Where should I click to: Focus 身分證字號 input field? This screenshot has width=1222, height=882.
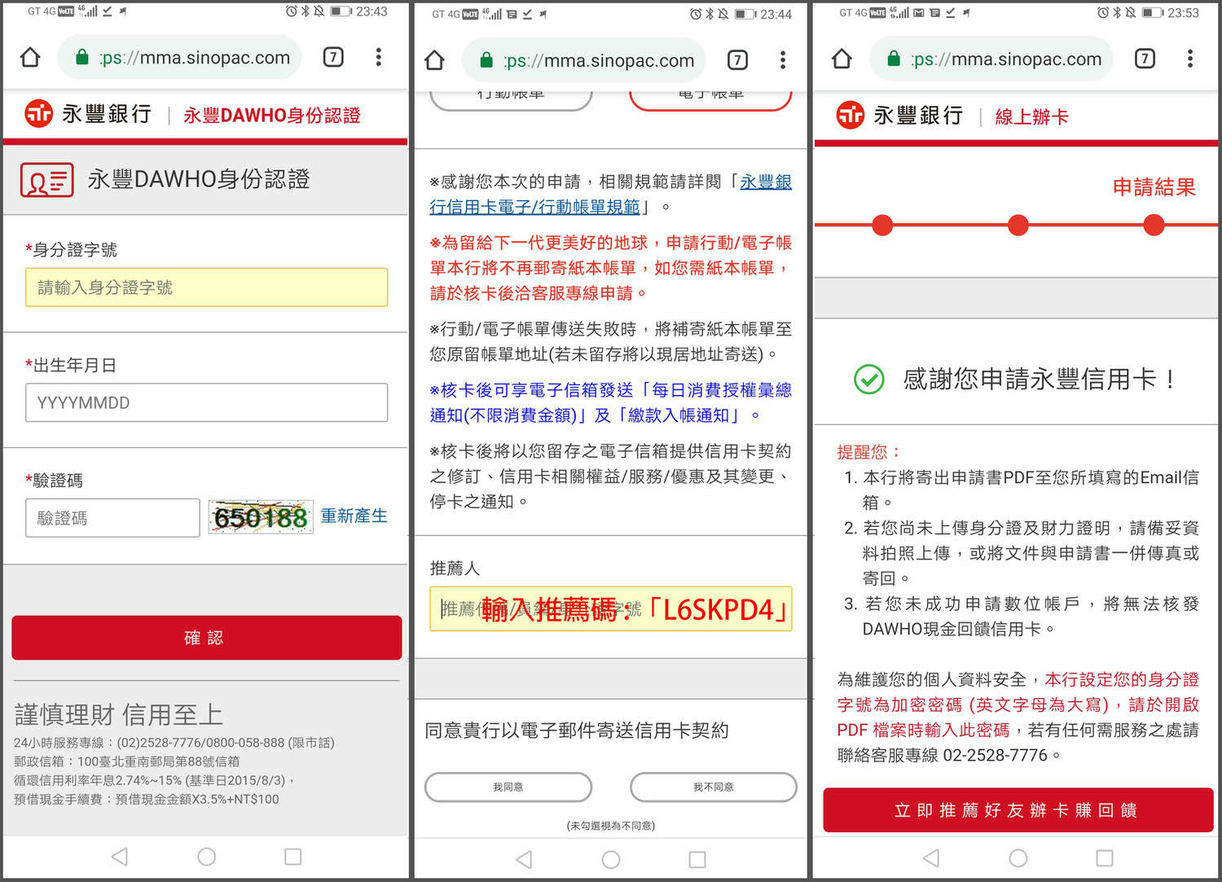(x=206, y=287)
